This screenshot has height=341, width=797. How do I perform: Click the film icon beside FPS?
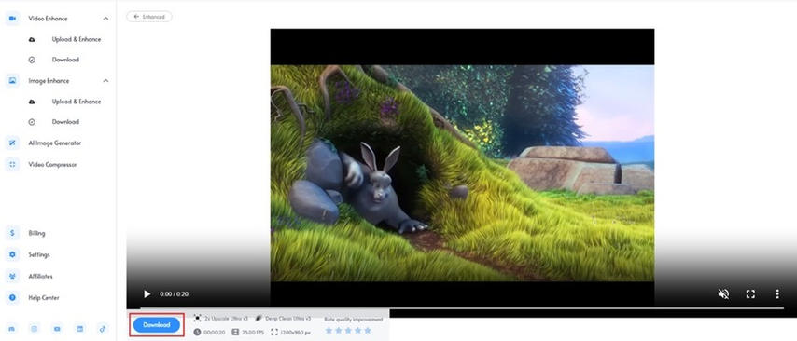click(235, 332)
